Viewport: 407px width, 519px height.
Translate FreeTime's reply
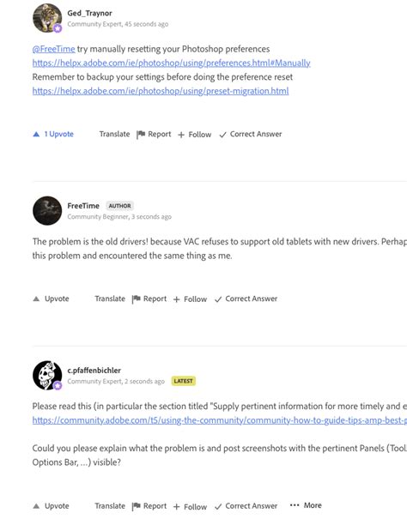click(110, 299)
